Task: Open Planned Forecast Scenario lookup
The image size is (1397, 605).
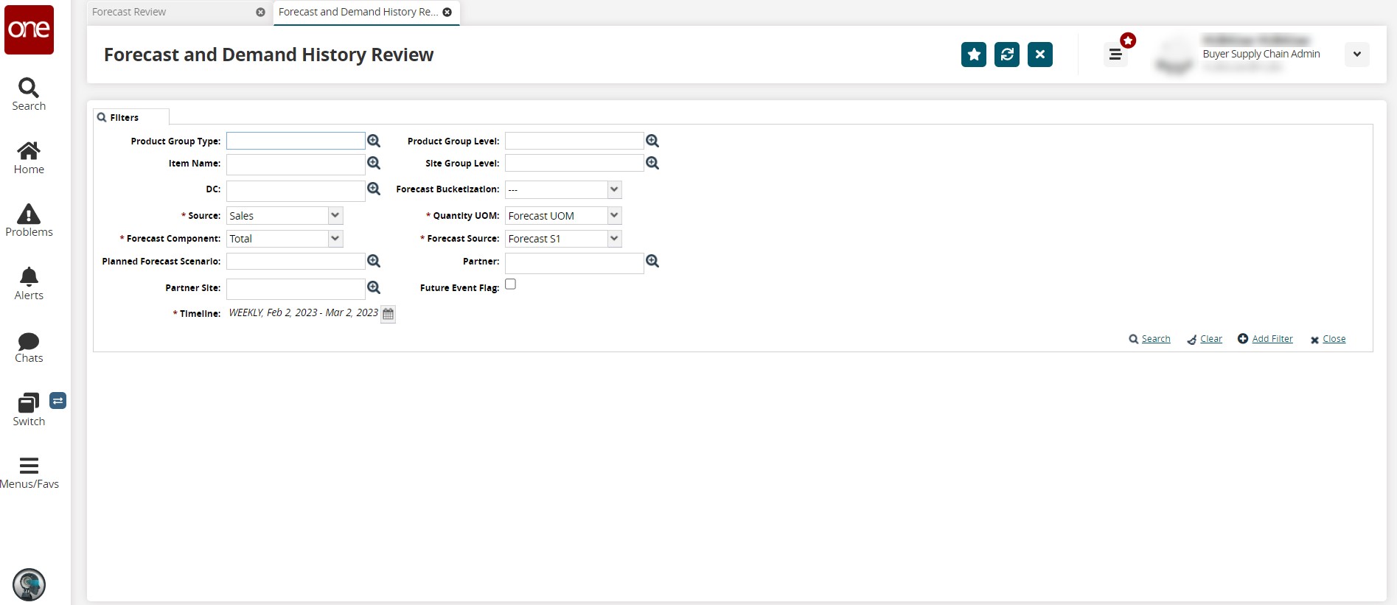Action: tap(374, 261)
